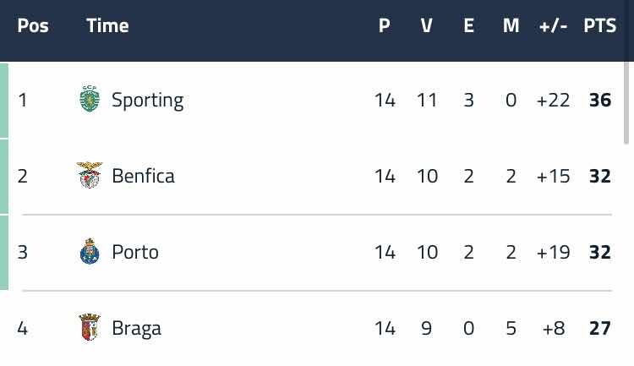This screenshot has height=366, width=634.
Task: Click the Pos column header
Action: tap(33, 25)
